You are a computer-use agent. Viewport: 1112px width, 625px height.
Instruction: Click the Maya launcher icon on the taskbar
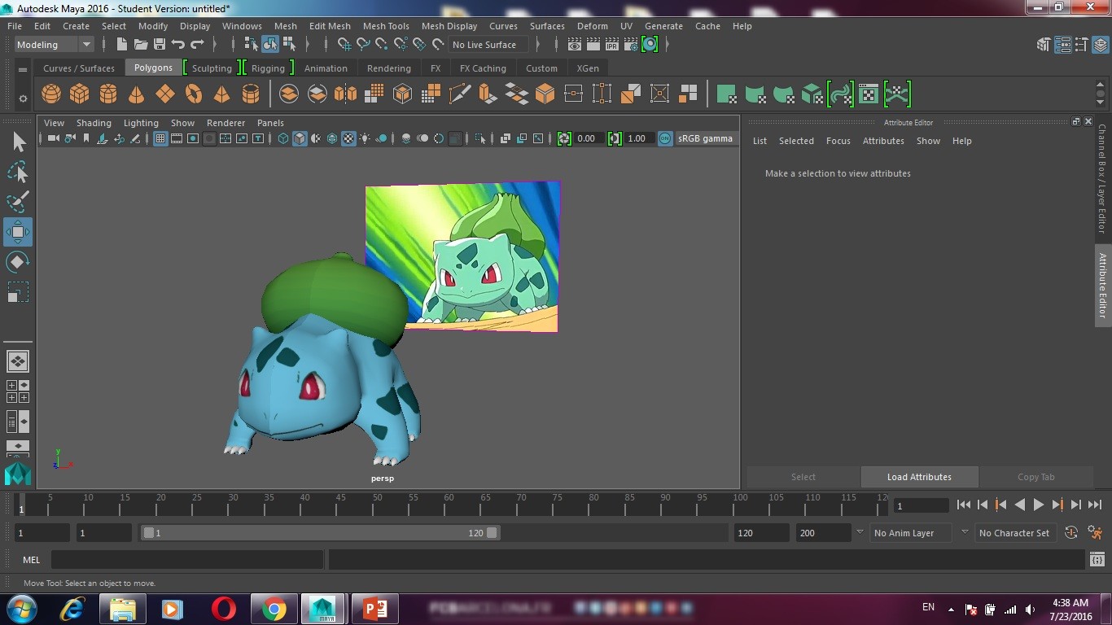(323, 608)
